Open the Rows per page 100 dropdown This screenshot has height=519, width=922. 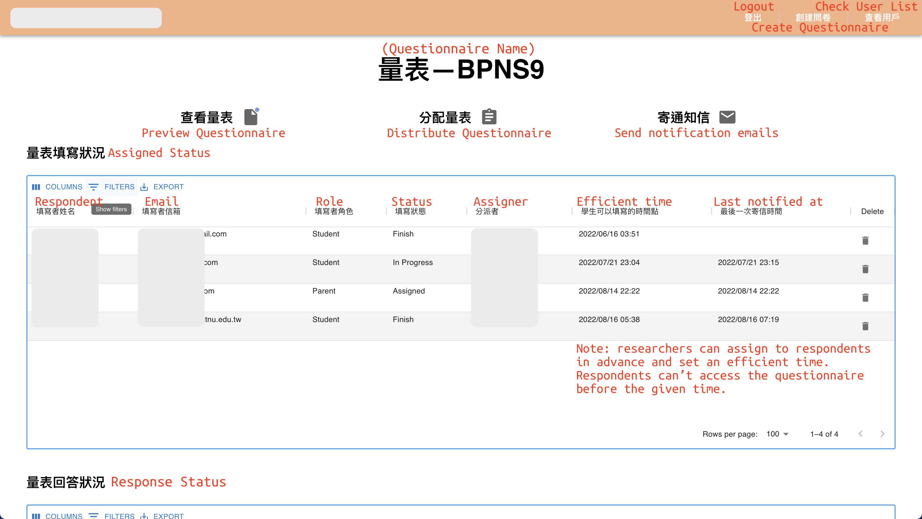point(777,434)
